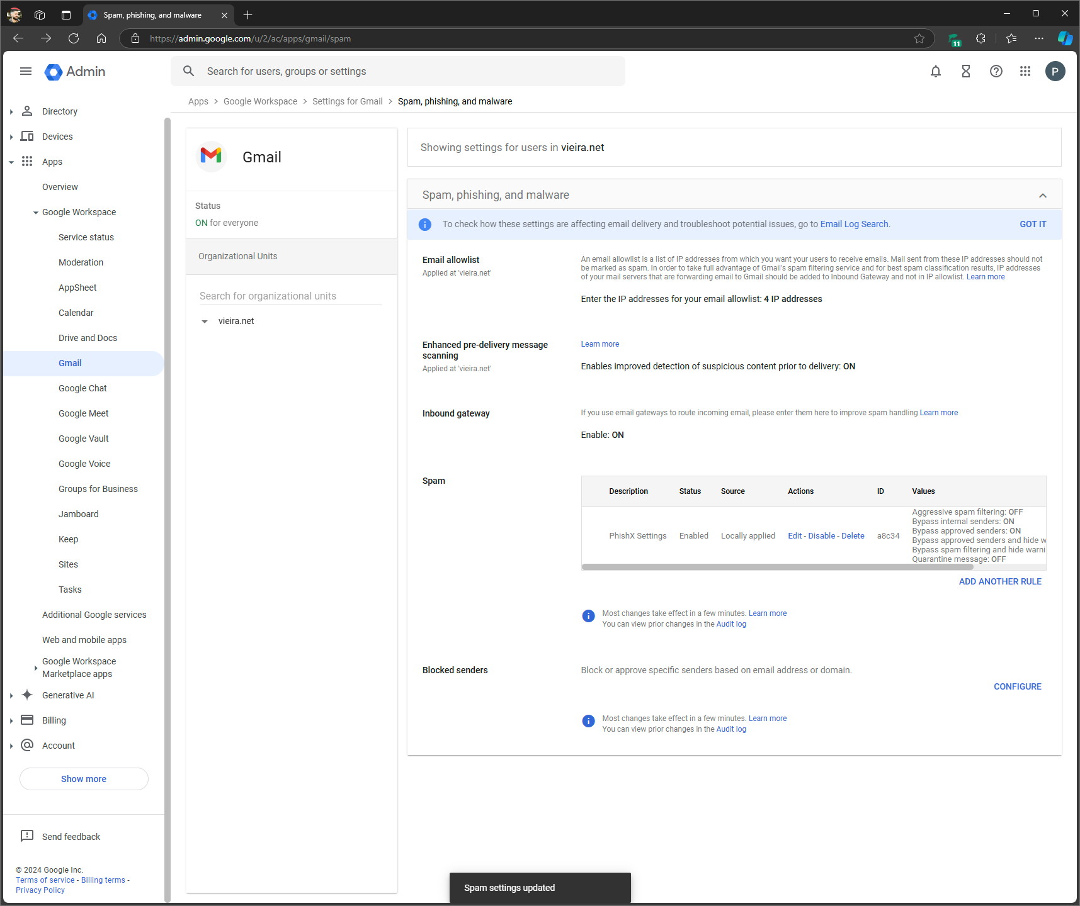Click the Email allowlist setting
This screenshot has height=906, width=1080.
(450, 260)
